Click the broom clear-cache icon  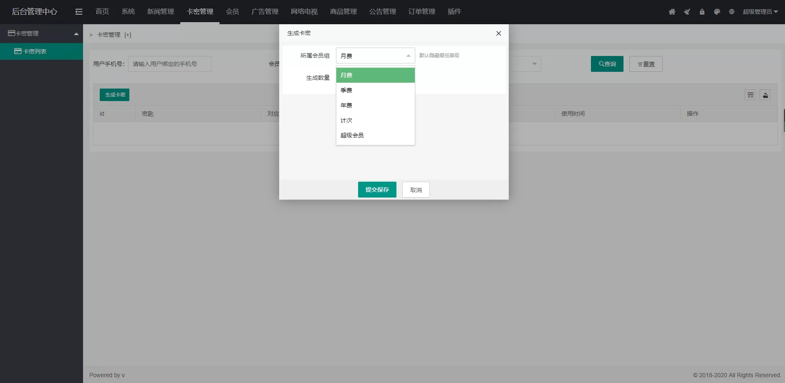click(x=687, y=12)
